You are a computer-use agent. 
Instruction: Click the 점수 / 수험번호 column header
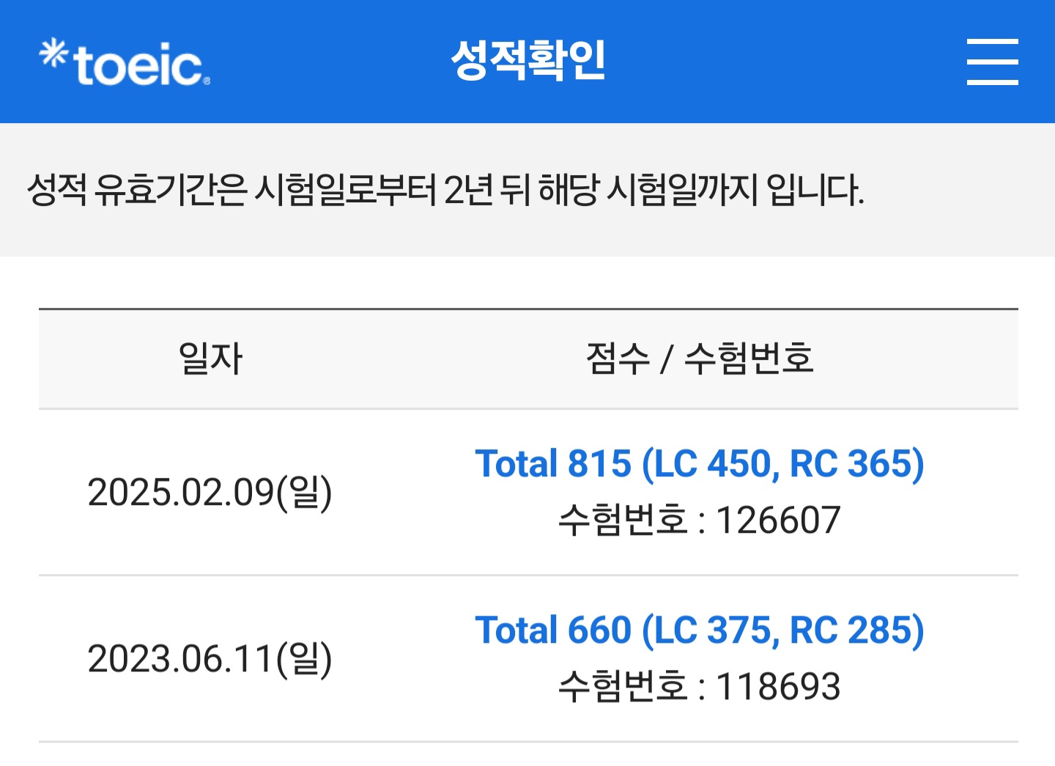pos(700,358)
